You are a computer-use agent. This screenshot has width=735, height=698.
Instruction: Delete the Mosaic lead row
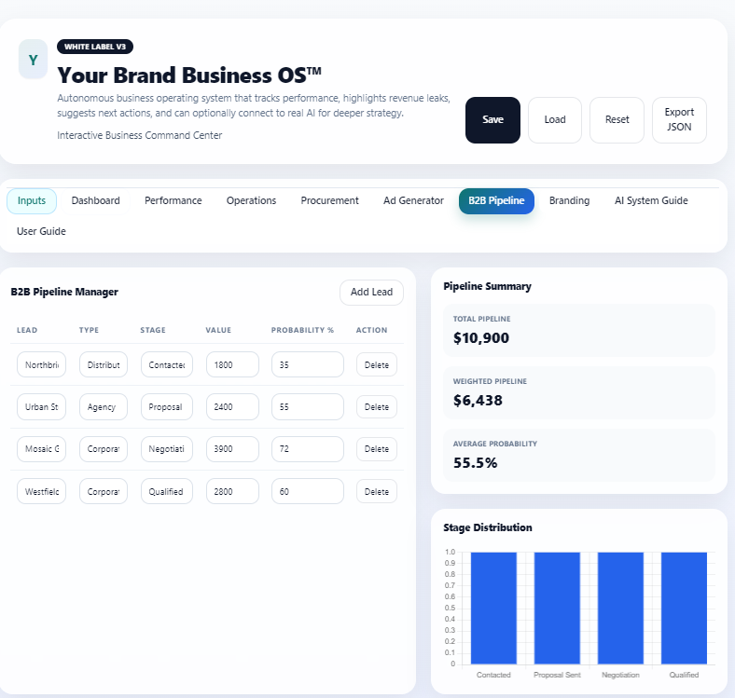pos(377,449)
